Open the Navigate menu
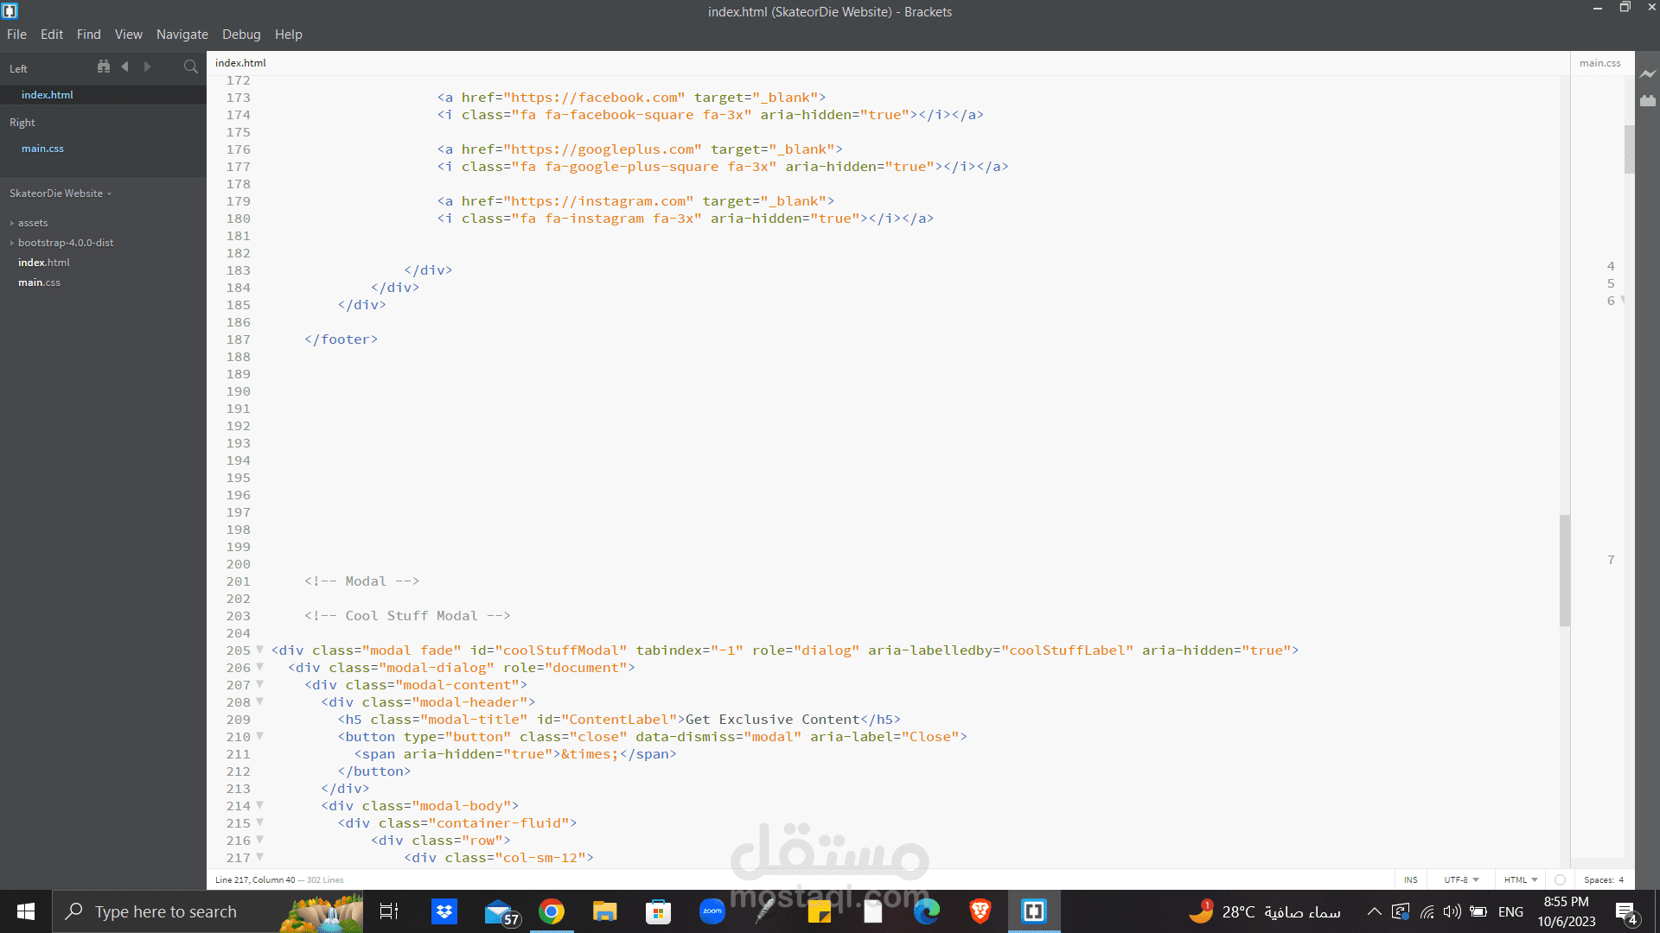The width and height of the screenshot is (1660, 933). (x=182, y=35)
